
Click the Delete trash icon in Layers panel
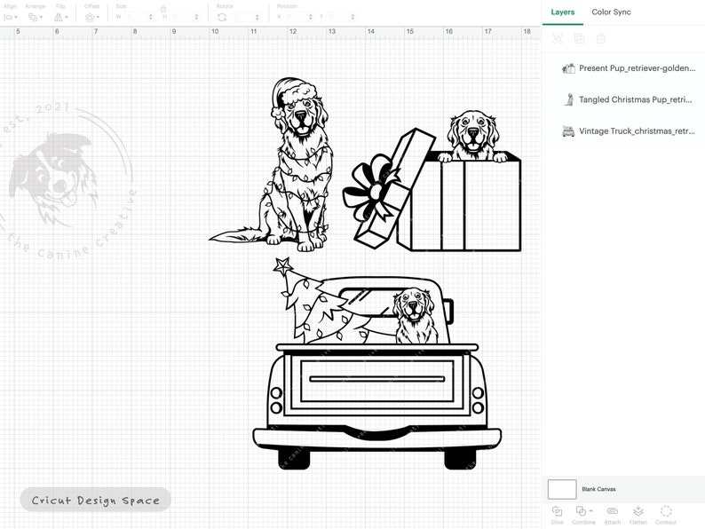601,39
